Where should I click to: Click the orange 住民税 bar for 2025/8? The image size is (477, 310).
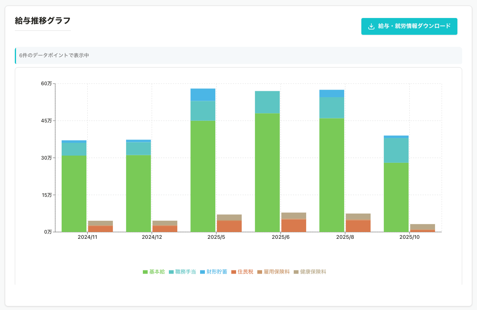pyautogui.click(x=358, y=226)
